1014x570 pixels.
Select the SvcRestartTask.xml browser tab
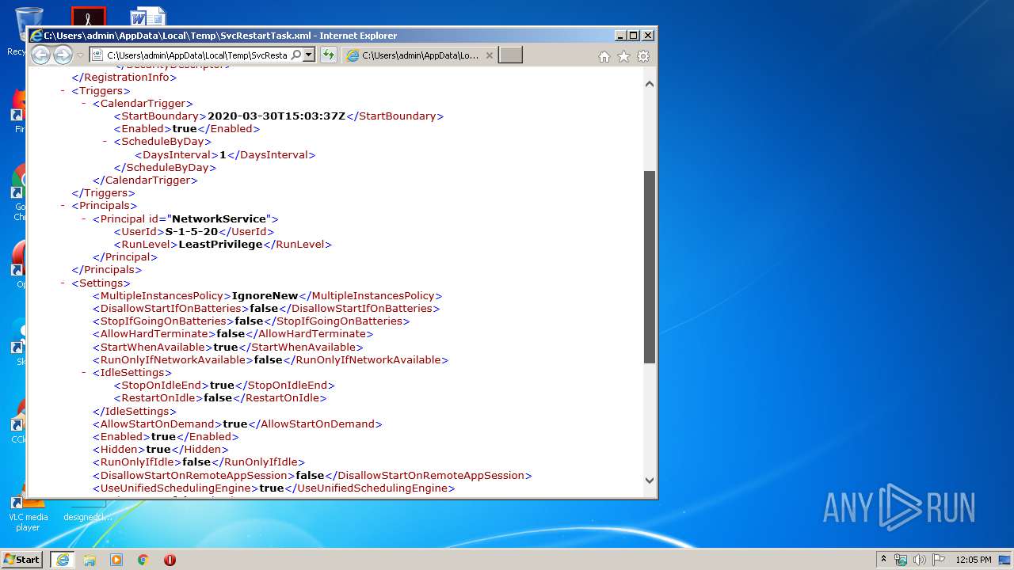click(420, 55)
